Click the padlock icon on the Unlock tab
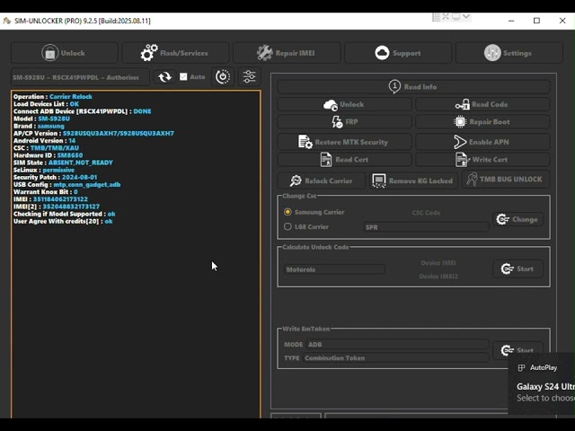Image resolution: width=575 pixels, height=431 pixels. [50, 53]
